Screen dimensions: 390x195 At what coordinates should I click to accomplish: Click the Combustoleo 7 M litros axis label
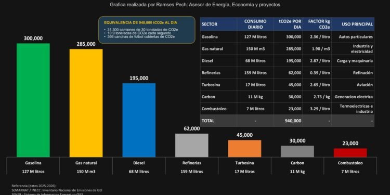pos(350,167)
